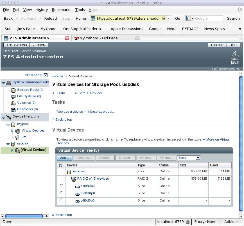This screenshot has height=226, width=244.
Task: Click the Add... button in device tree
Action: click(x=64, y=158)
